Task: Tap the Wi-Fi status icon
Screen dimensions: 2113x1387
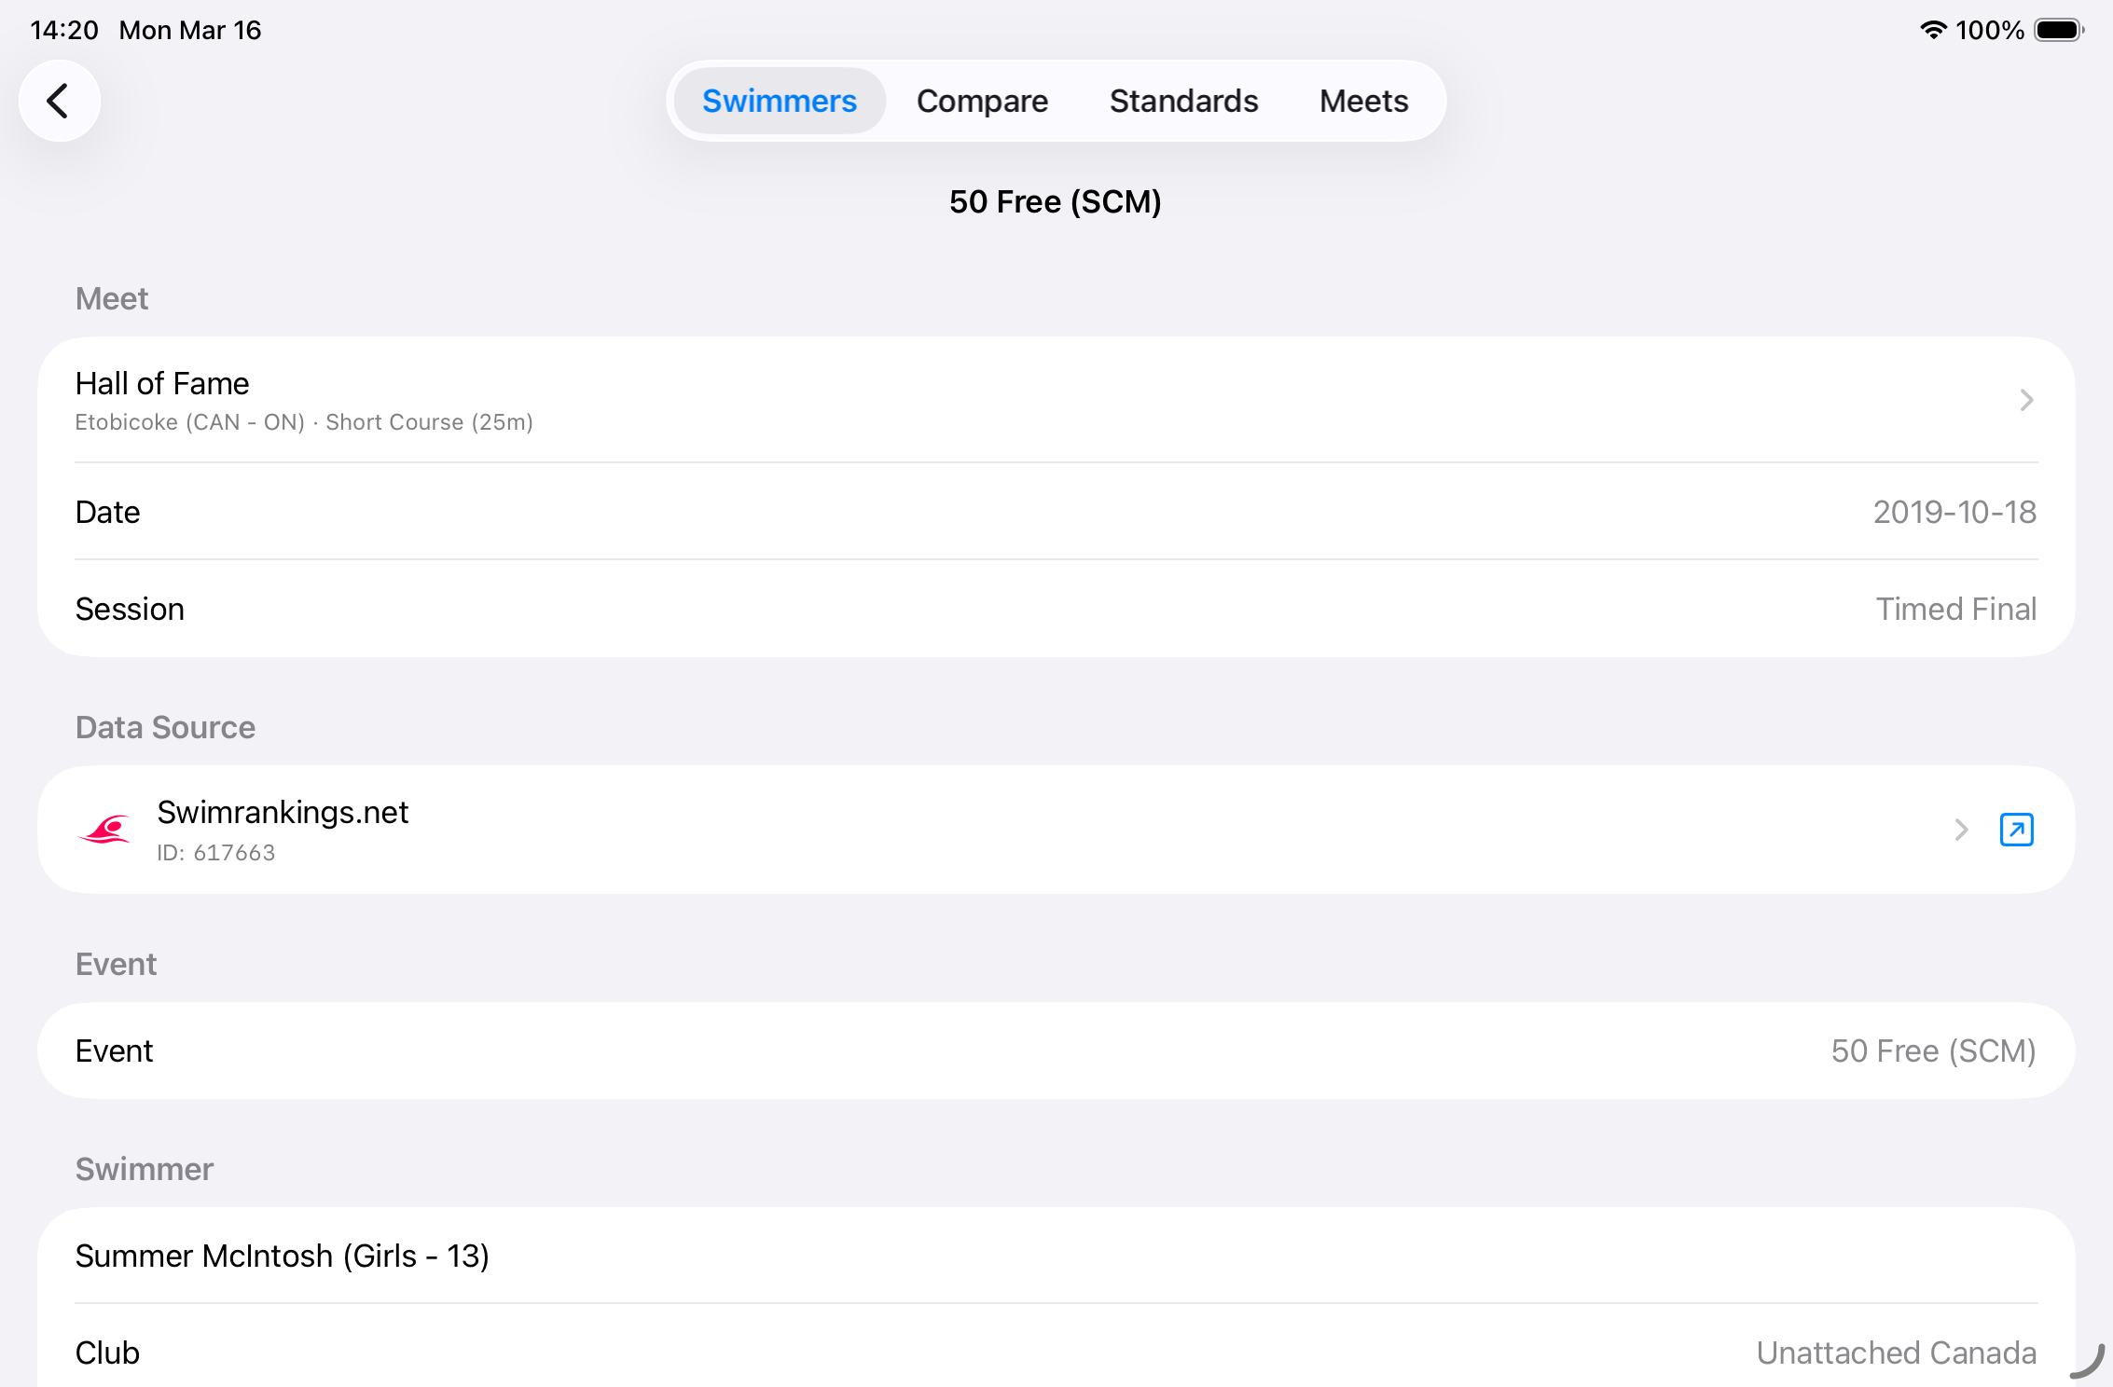Action: click(1933, 30)
